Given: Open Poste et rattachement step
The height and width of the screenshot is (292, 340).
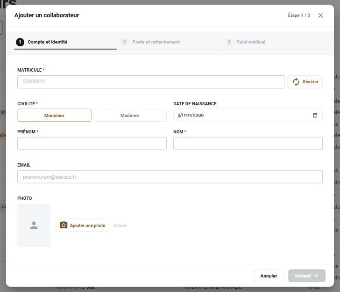Looking at the screenshot, I should 170,42.
